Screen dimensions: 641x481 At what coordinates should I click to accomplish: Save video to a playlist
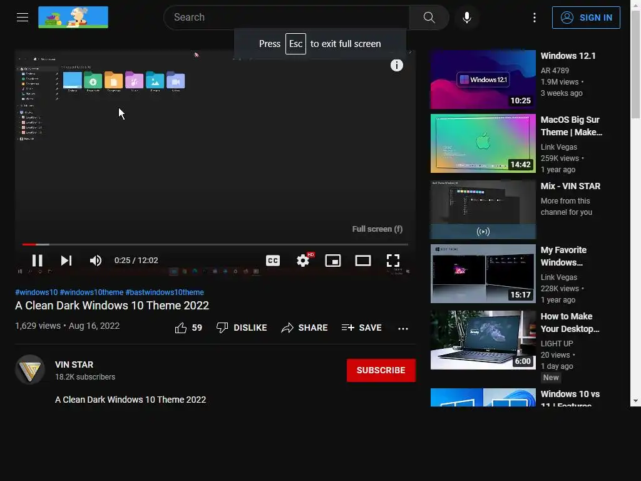(361, 328)
